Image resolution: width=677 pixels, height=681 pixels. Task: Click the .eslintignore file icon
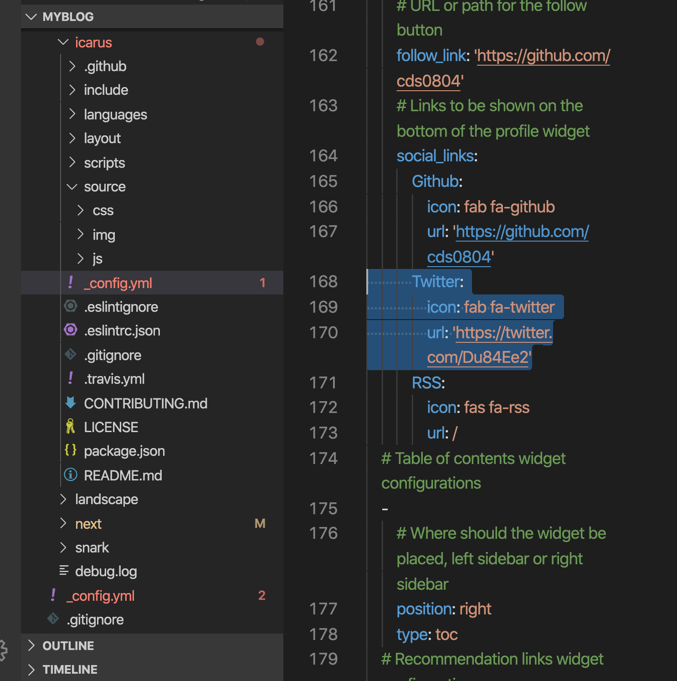tap(71, 306)
